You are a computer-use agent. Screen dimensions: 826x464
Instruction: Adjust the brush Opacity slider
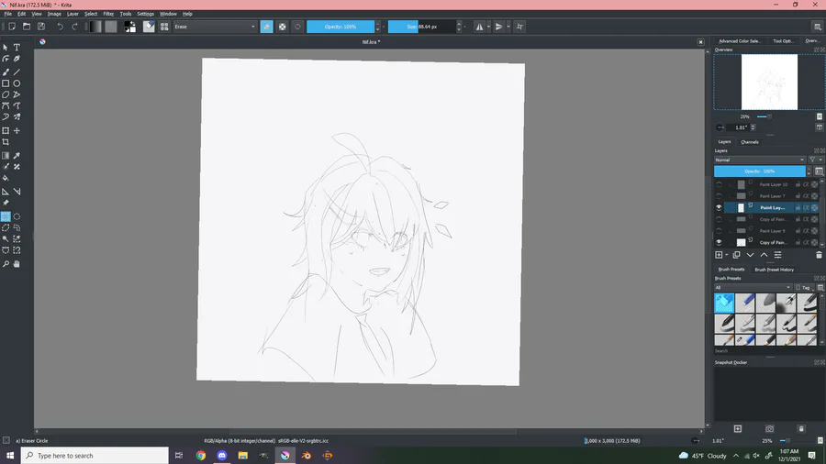340,27
